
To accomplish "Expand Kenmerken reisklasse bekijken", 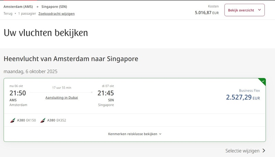I will tap(133, 134).
